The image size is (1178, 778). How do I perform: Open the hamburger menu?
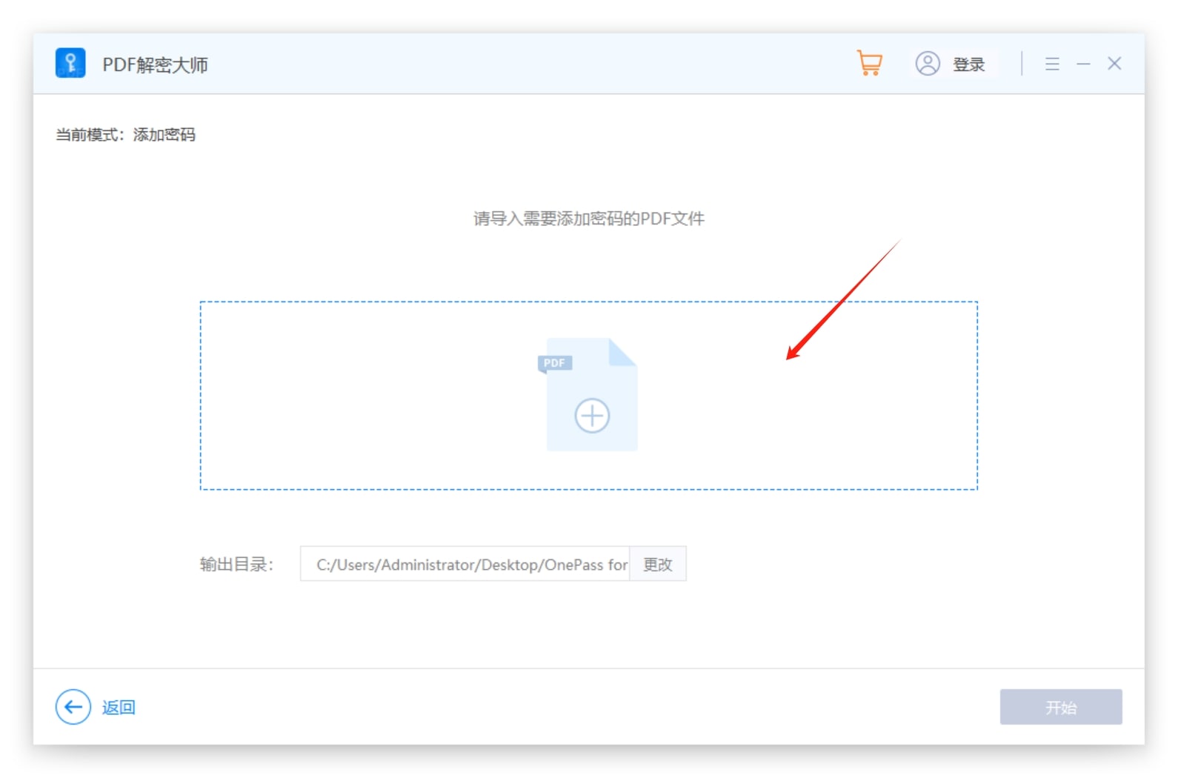tap(1051, 64)
